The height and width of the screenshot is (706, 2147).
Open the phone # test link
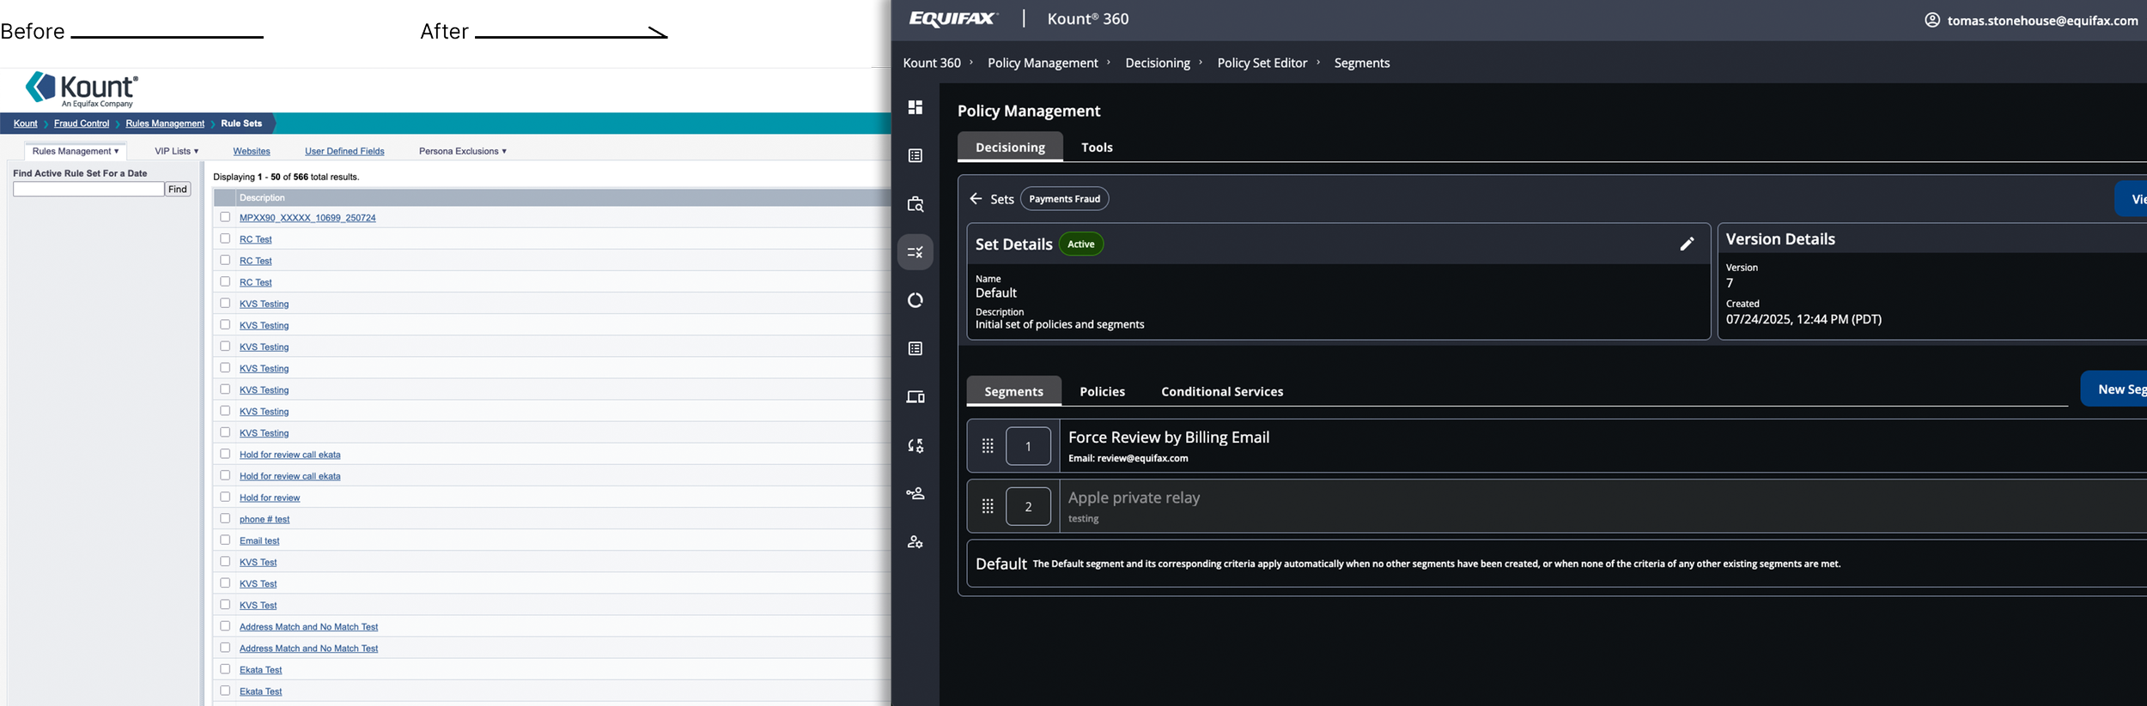click(265, 519)
